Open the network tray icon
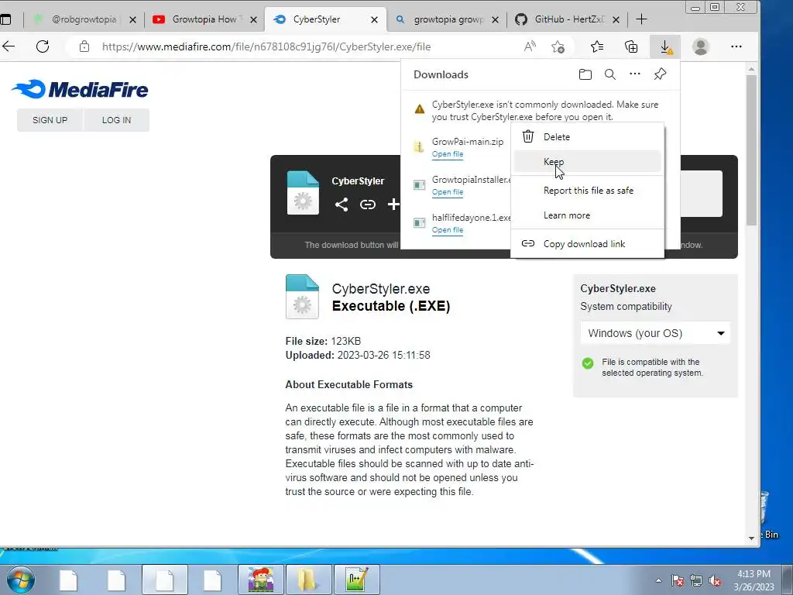The image size is (793, 595). click(696, 581)
